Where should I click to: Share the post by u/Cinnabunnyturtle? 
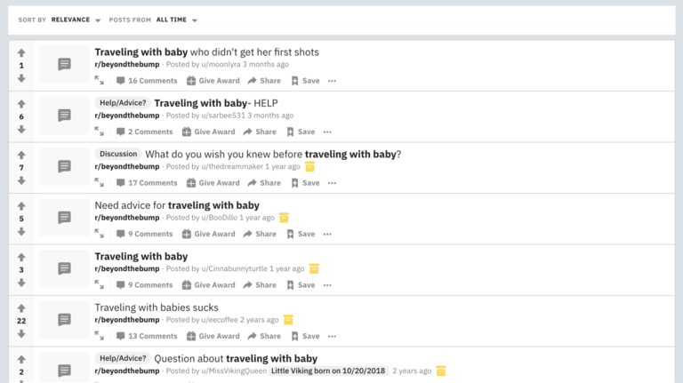click(x=260, y=285)
